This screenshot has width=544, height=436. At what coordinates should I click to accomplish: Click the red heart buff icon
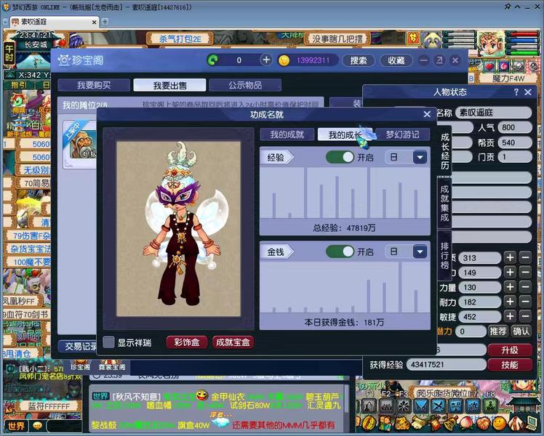[489, 66]
